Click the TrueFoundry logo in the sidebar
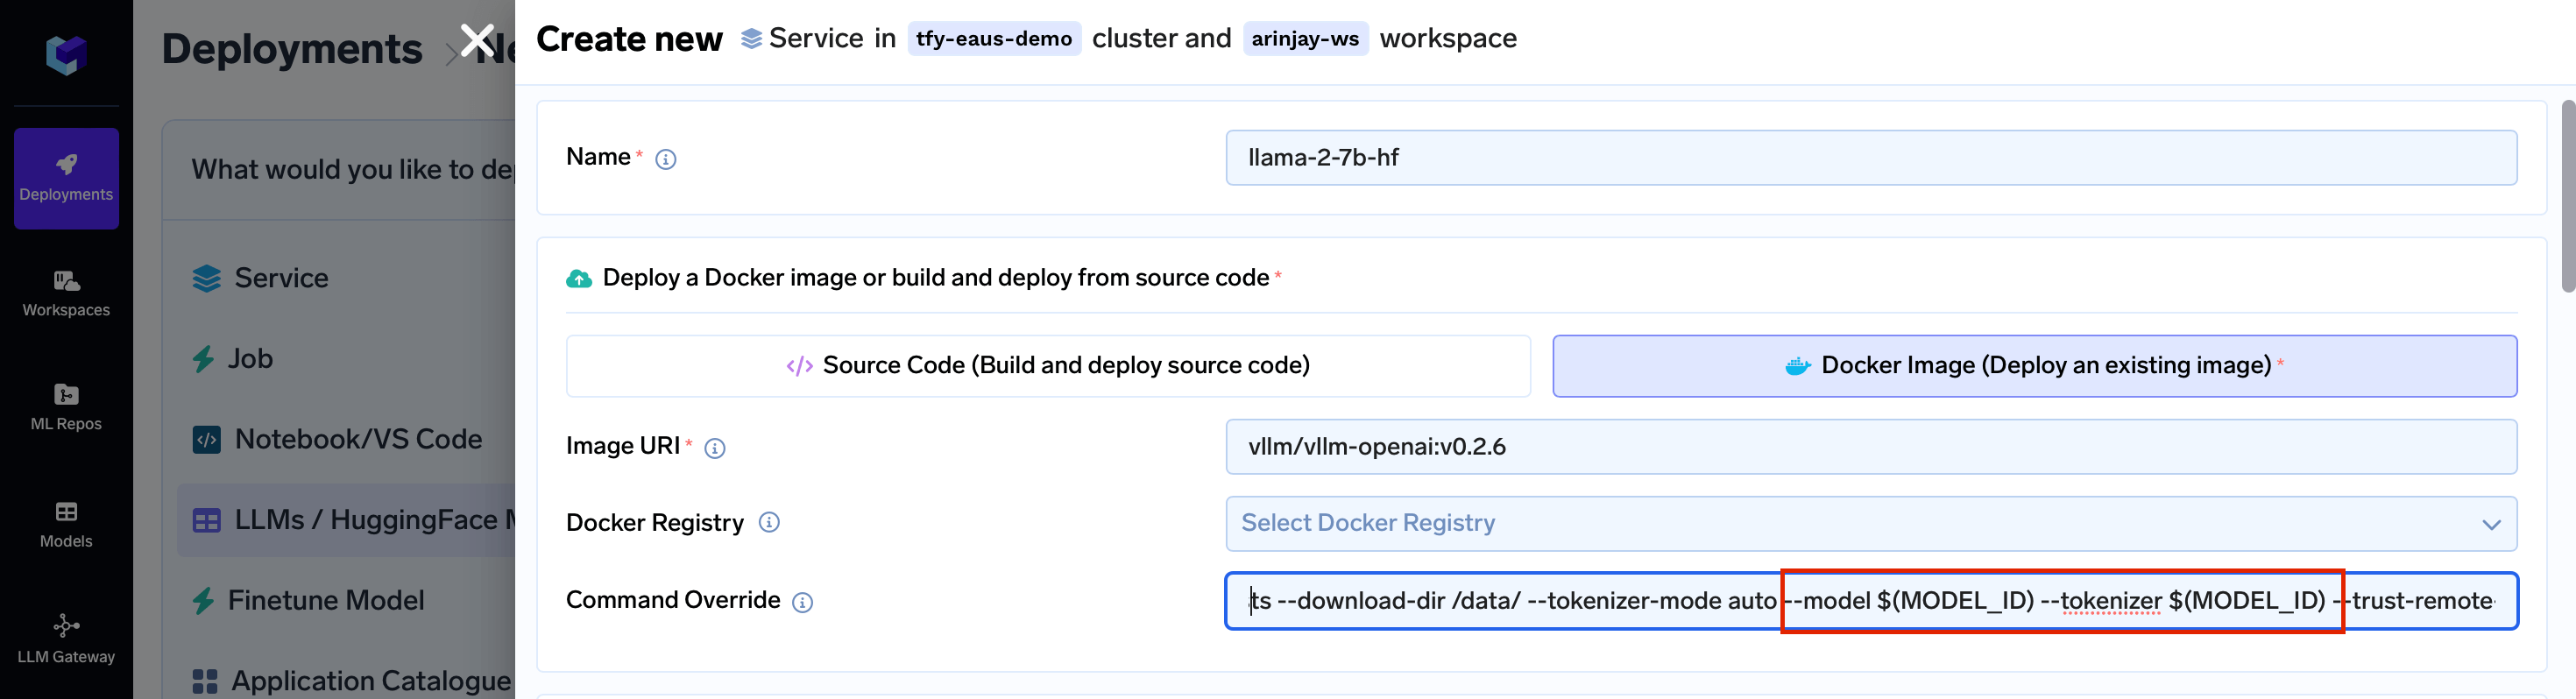The height and width of the screenshot is (699, 2576). point(66,55)
